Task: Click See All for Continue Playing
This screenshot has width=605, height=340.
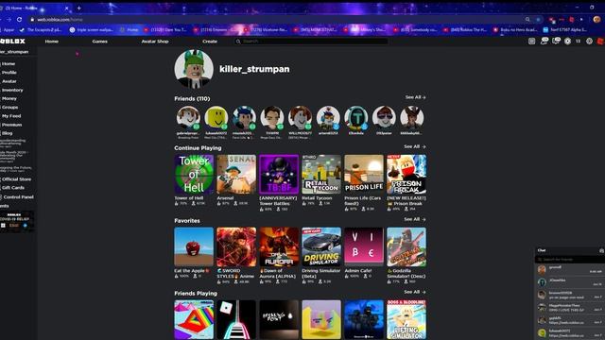Action: pyautogui.click(x=415, y=146)
